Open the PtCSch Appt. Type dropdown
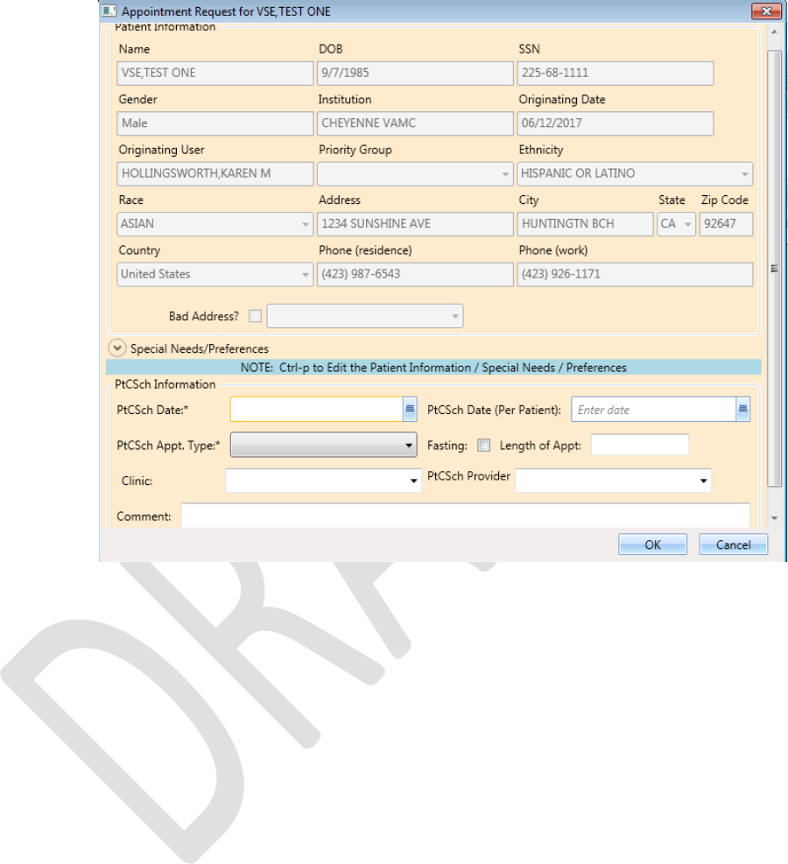 323,445
